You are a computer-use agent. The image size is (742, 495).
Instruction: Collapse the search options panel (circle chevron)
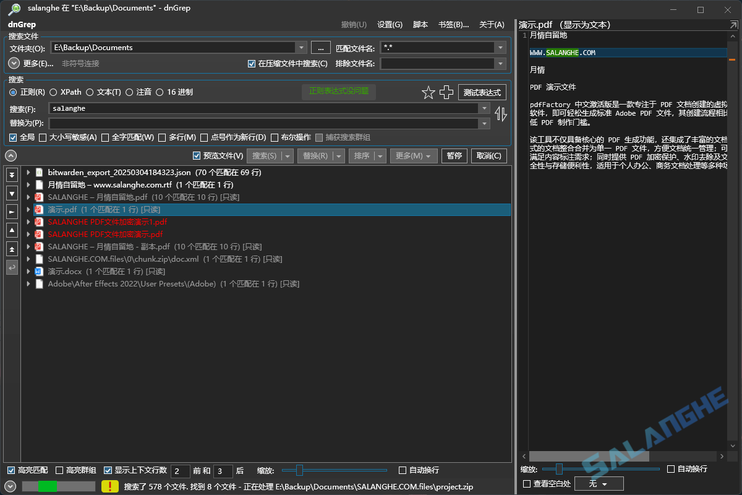click(x=10, y=155)
